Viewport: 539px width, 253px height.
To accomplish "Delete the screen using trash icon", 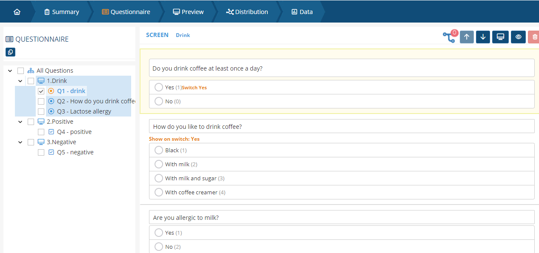I will (534, 37).
